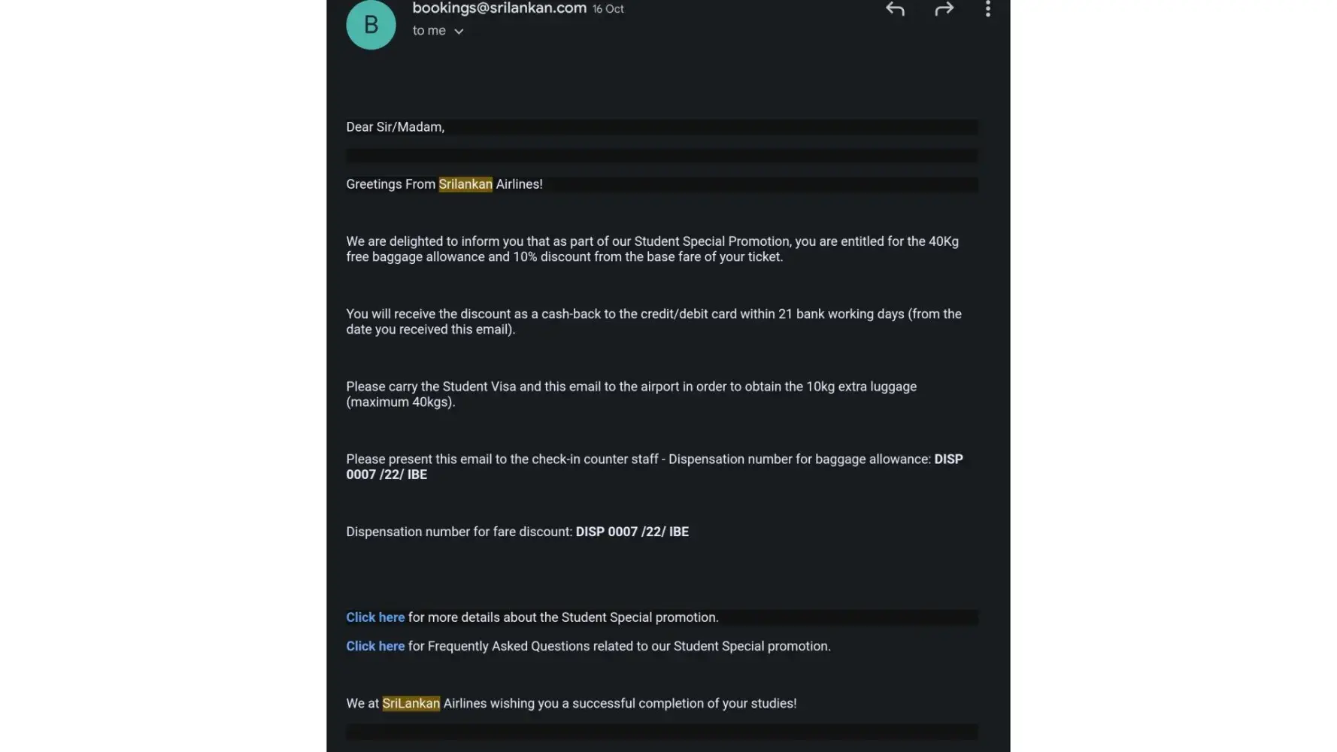Click bold fare discount code 'DISP 0007 /22/ IBE'
1337x752 pixels.
pos(632,532)
